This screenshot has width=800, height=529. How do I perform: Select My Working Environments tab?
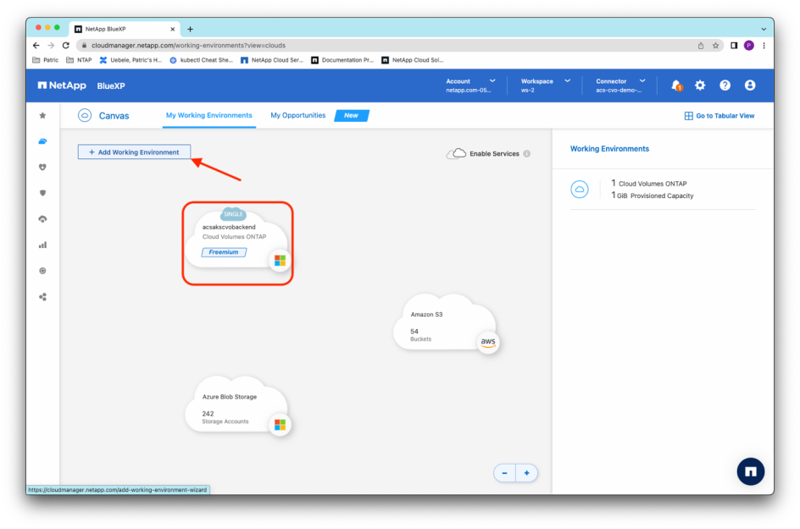tap(208, 116)
